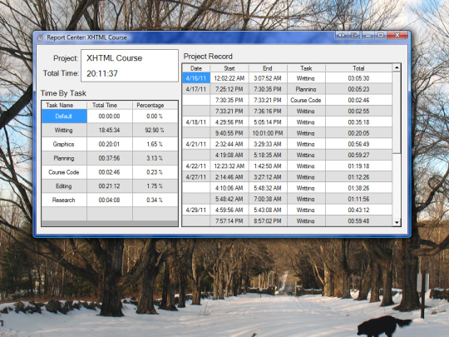The height and width of the screenshot is (337, 449).
Task: Click the 92.90 % percentage cell
Action: click(x=155, y=130)
